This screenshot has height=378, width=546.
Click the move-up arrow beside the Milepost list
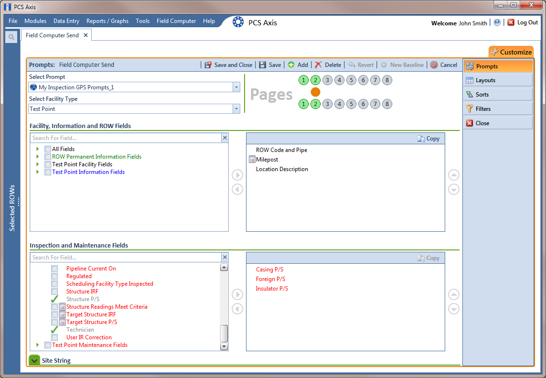coord(454,175)
